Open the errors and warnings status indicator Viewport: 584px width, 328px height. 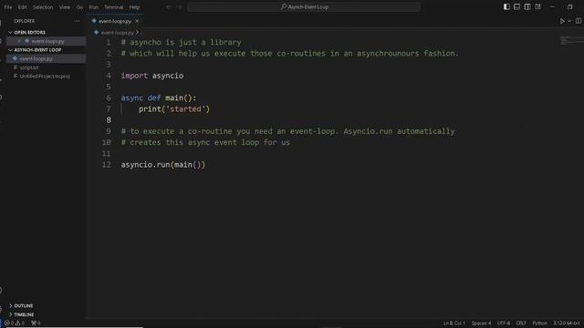point(15,323)
